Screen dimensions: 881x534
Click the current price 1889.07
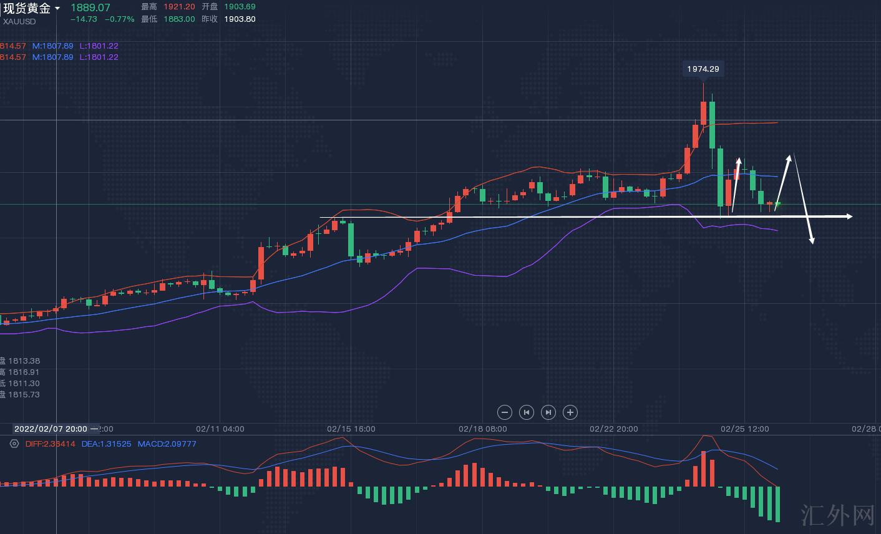click(90, 7)
